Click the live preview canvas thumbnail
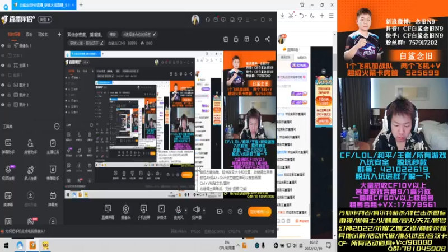This screenshot has width=448, height=252. tap(170, 124)
